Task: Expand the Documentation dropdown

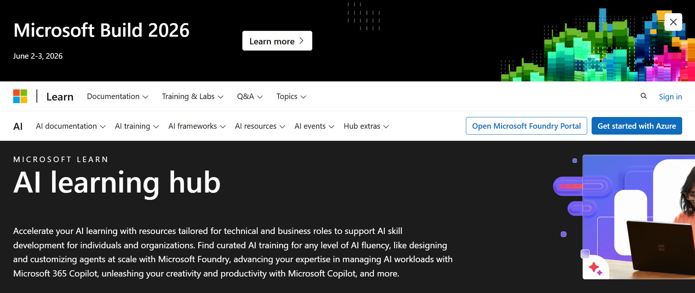Action: coord(117,96)
